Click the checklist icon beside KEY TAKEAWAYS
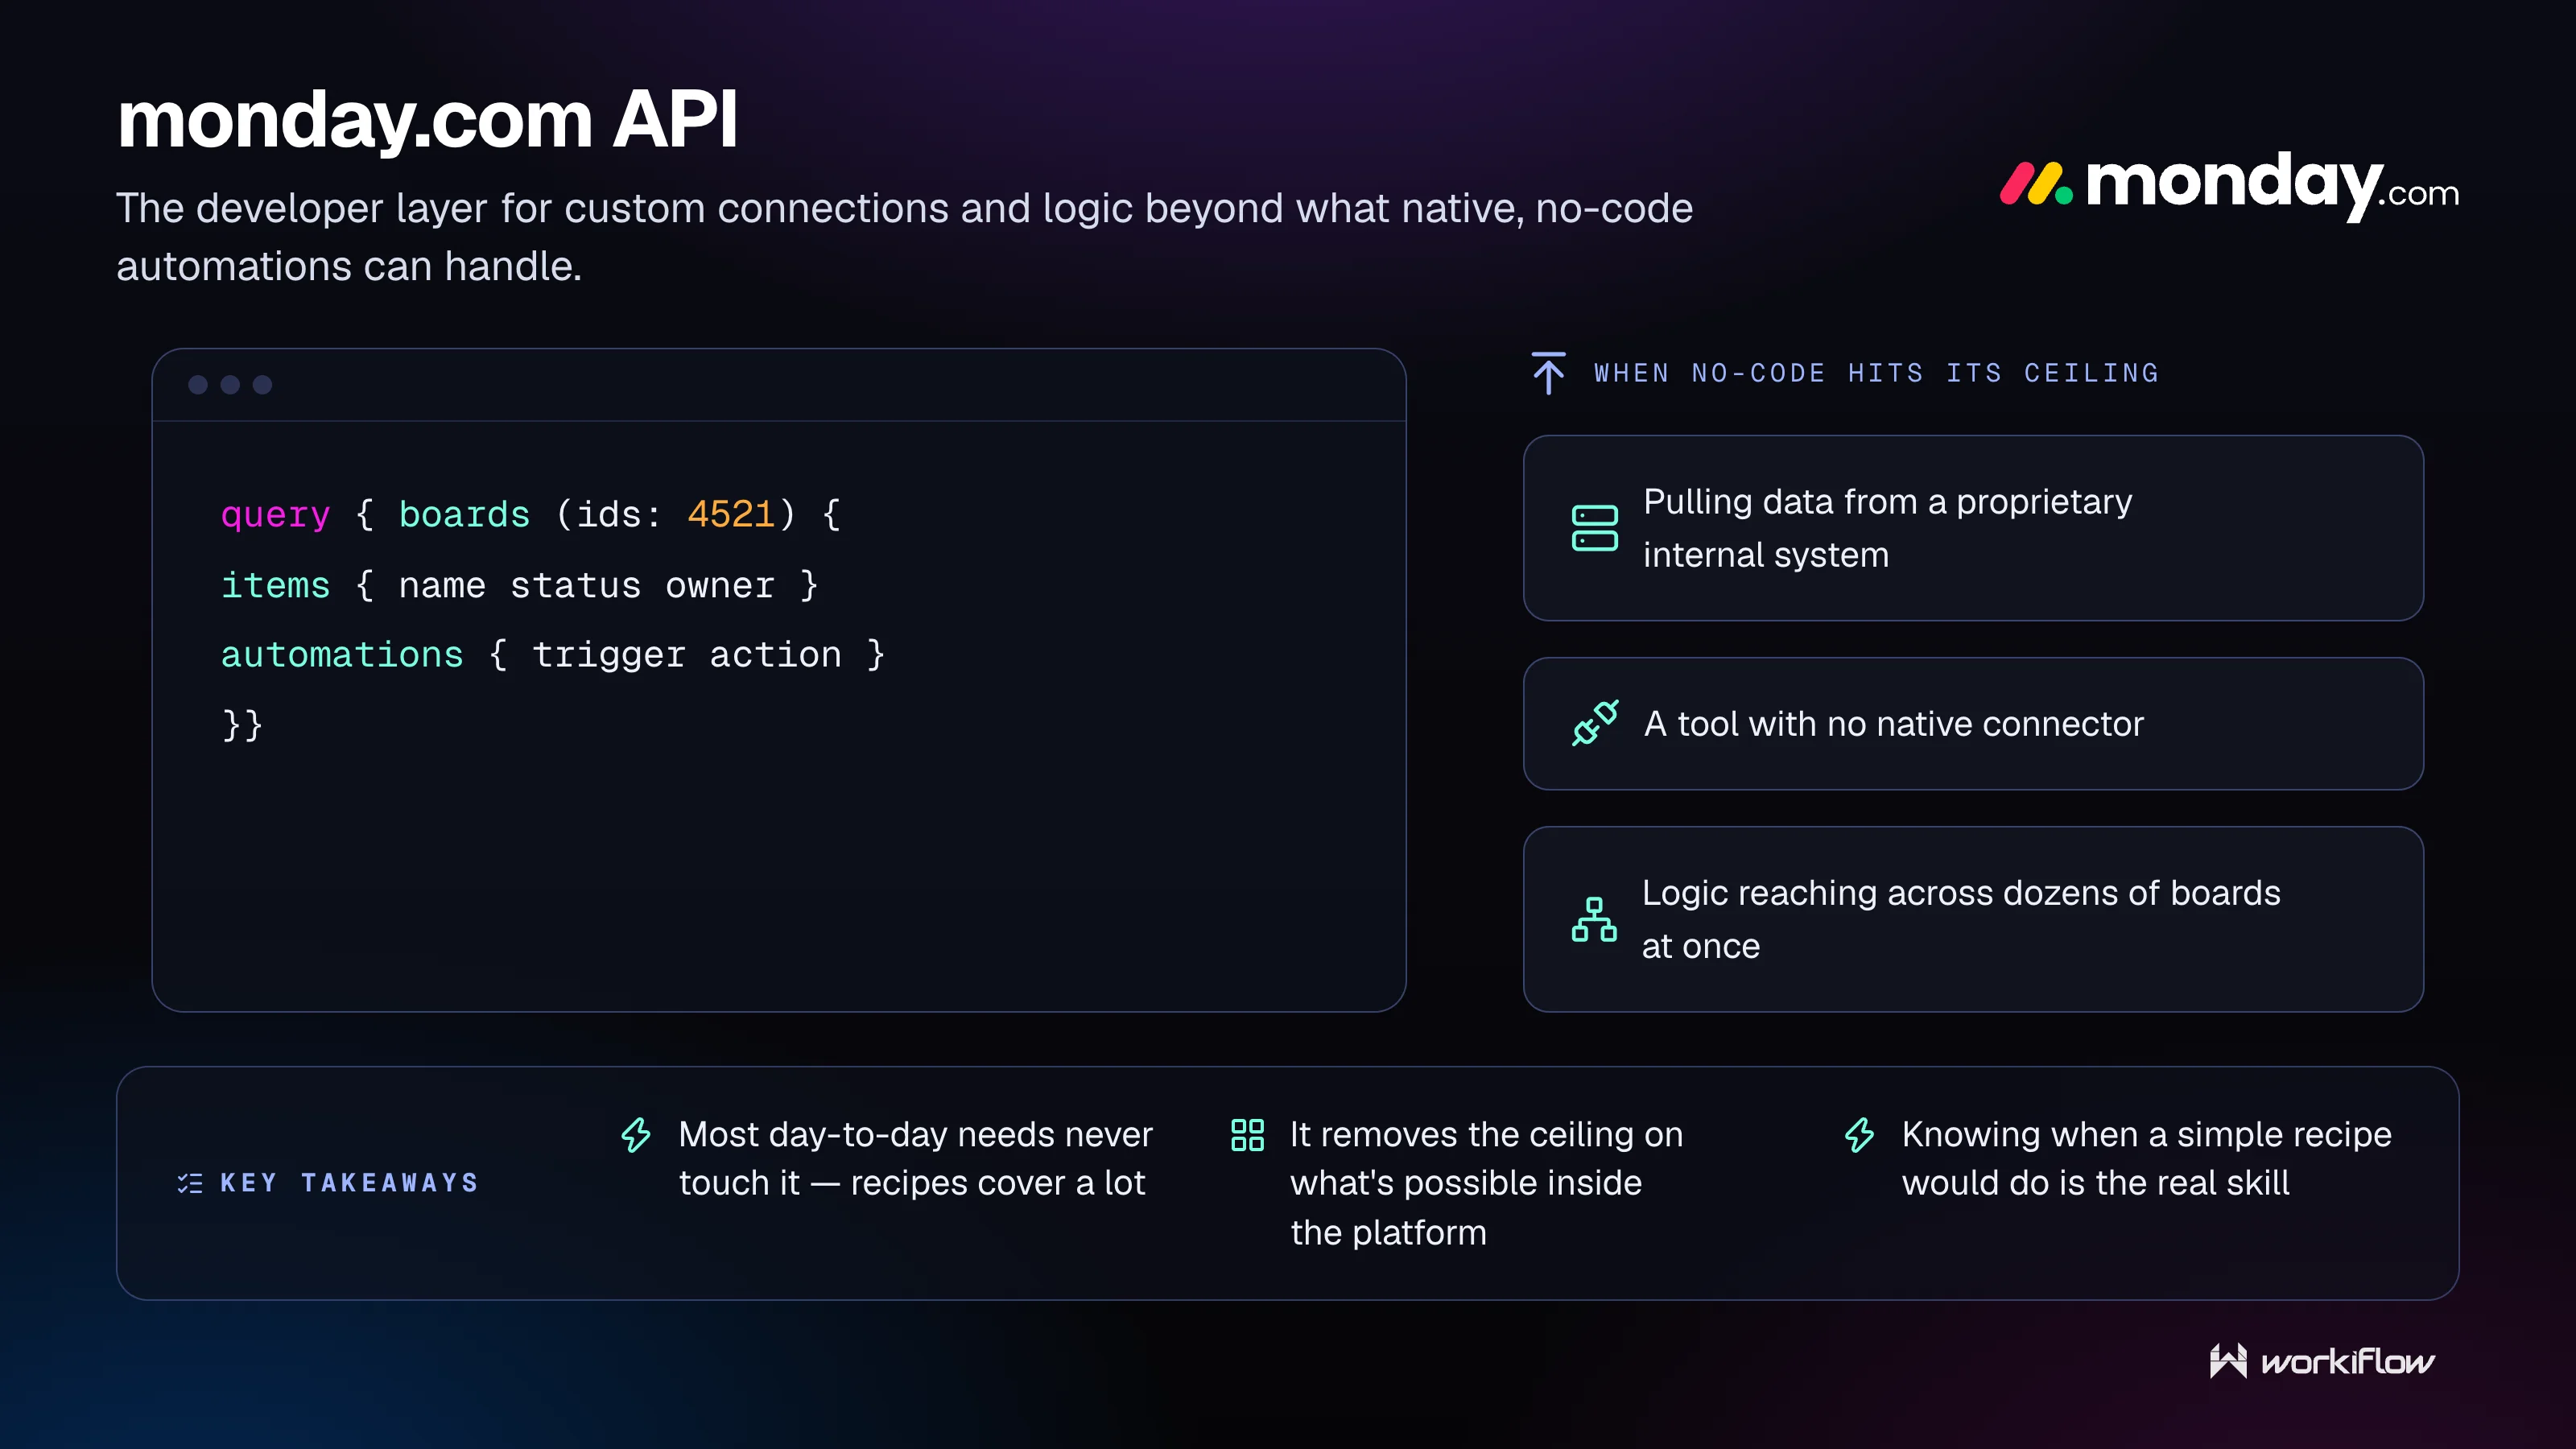 pyautogui.click(x=190, y=1183)
